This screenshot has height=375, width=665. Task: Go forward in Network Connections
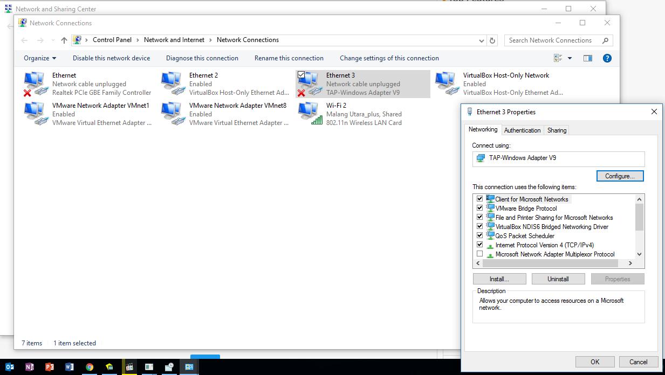pyautogui.click(x=40, y=40)
